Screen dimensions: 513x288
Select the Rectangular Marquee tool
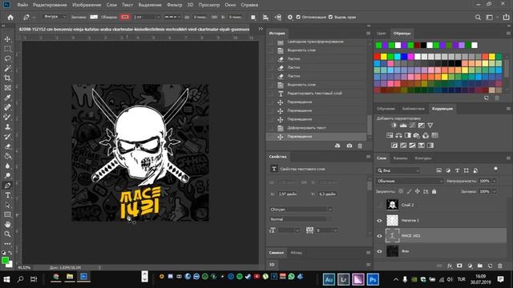tap(7, 49)
